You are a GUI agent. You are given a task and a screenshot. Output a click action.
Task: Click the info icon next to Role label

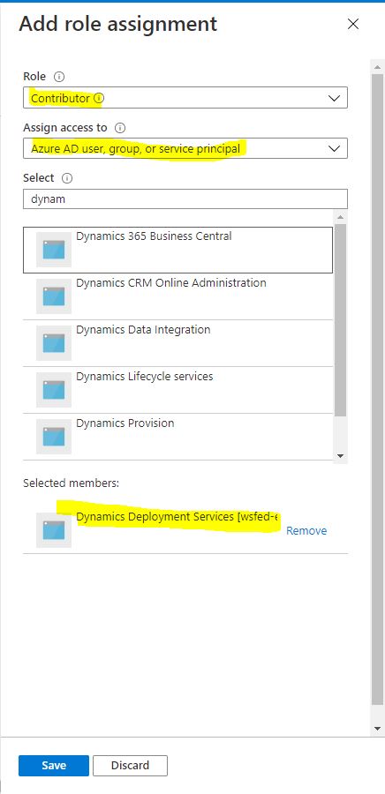(x=59, y=77)
